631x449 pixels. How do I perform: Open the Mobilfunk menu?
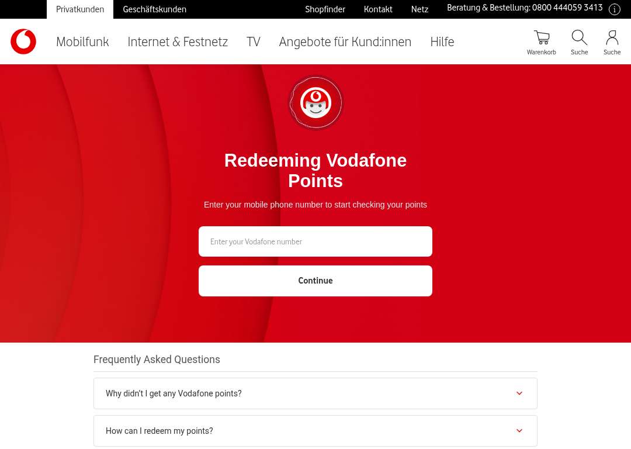pyautogui.click(x=82, y=42)
